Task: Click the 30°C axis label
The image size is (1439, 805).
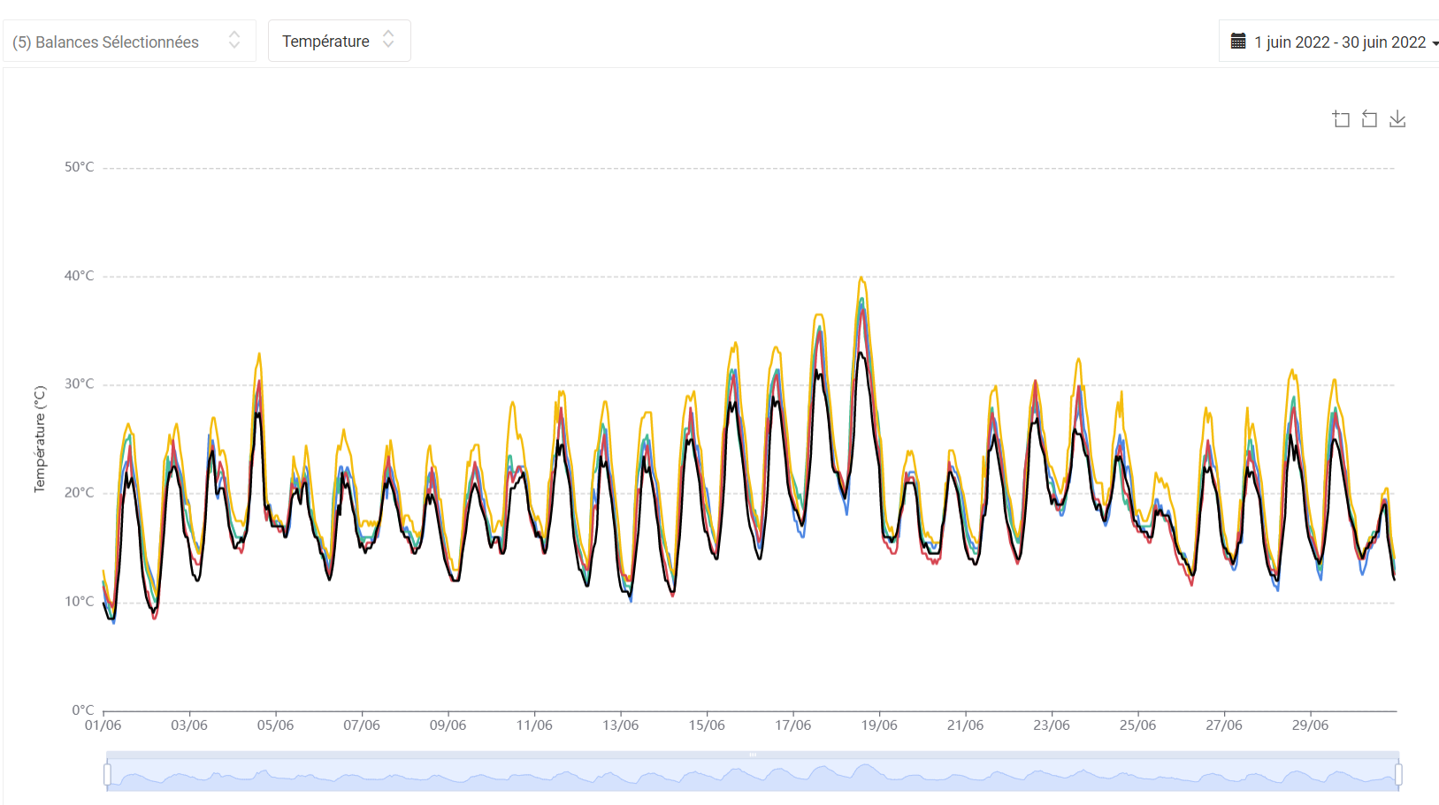Action: pyautogui.click(x=79, y=384)
